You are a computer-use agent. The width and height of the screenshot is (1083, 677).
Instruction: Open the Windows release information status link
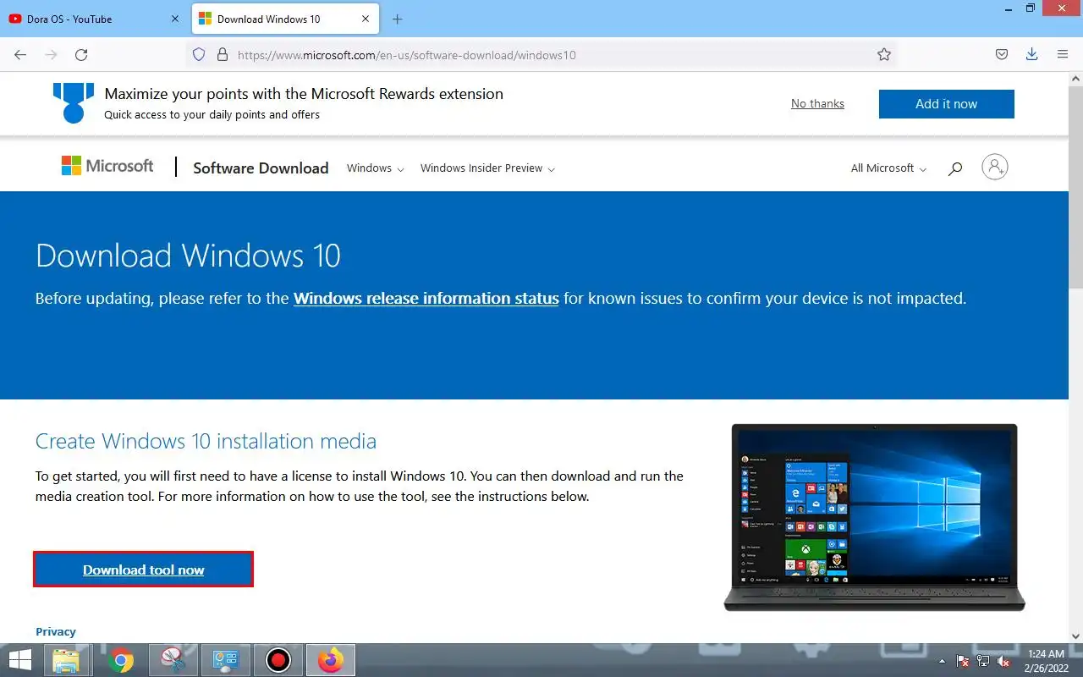point(426,298)
